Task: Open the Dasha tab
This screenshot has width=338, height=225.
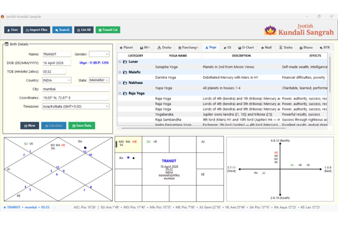Action: tap(286, 48)
